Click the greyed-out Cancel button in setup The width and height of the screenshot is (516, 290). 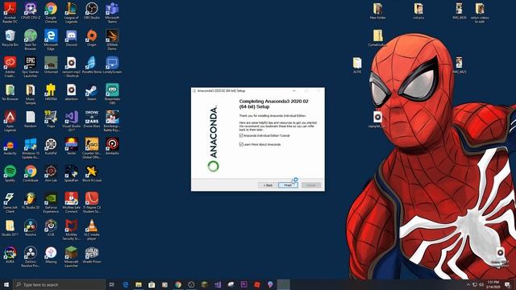point(311,185)
